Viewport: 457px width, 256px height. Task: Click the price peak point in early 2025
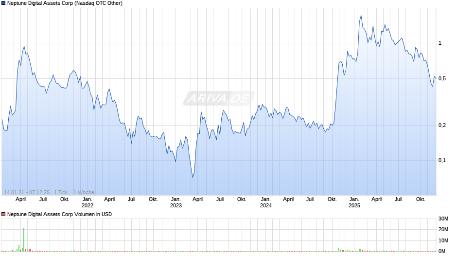click(361, 16)
